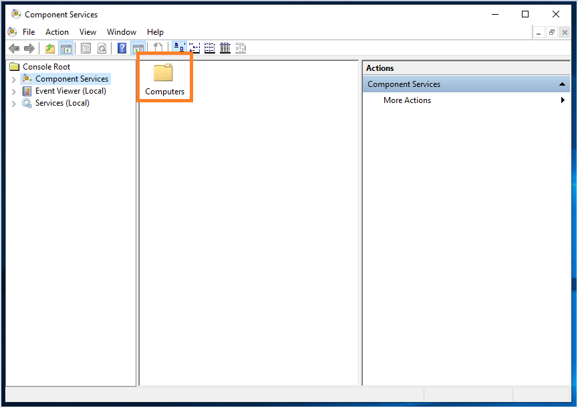Open the File menu
578x408 pixels.
click(29, 32)
